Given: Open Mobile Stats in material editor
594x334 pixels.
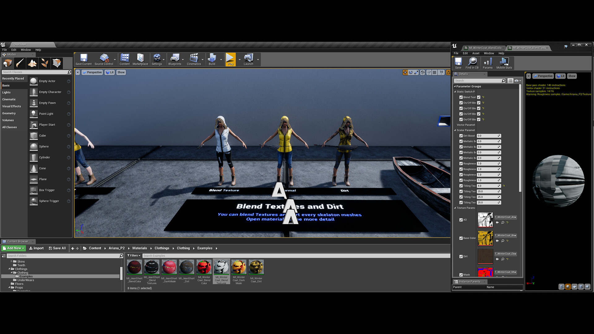Looking at the screenshot, I should pyautogui.click(x=504, y=63).
